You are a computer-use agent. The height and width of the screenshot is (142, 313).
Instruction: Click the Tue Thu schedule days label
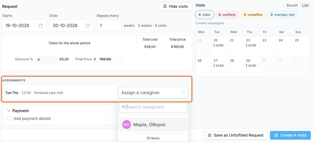tap(12, 93)
